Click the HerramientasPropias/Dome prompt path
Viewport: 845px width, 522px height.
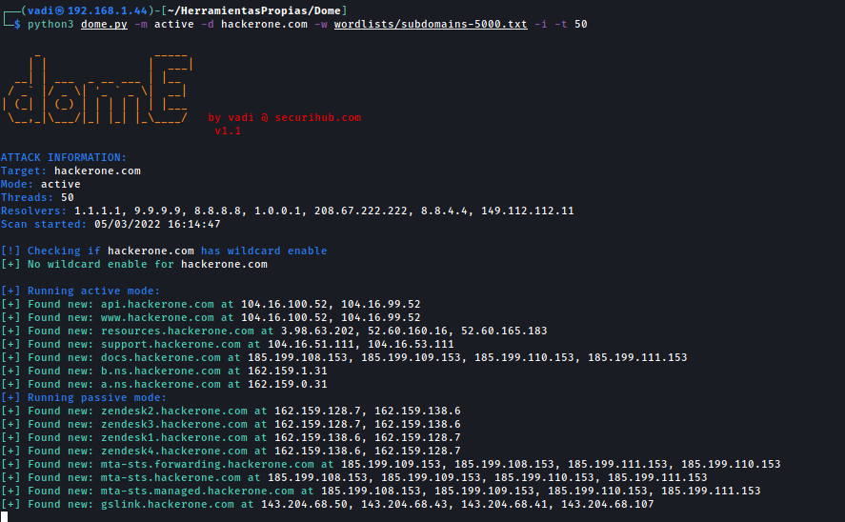pyautogui.click(x=253, y=10)
